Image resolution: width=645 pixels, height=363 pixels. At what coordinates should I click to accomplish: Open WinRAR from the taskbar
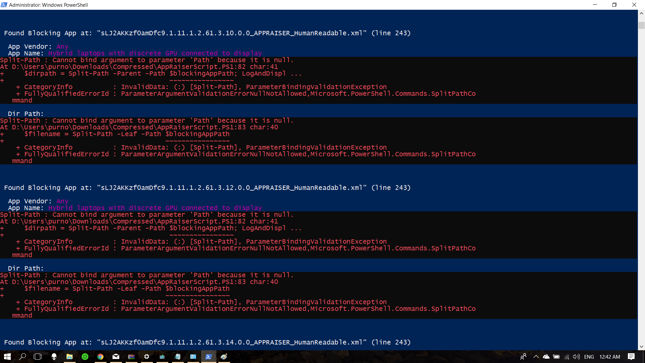(x=131, y=357)
